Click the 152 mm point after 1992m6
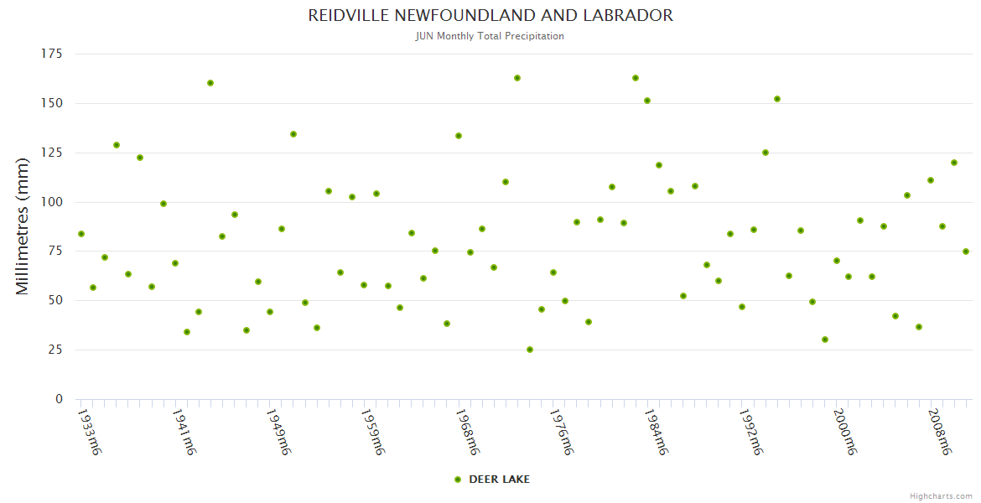981x503 pixels. pos(777,99)
